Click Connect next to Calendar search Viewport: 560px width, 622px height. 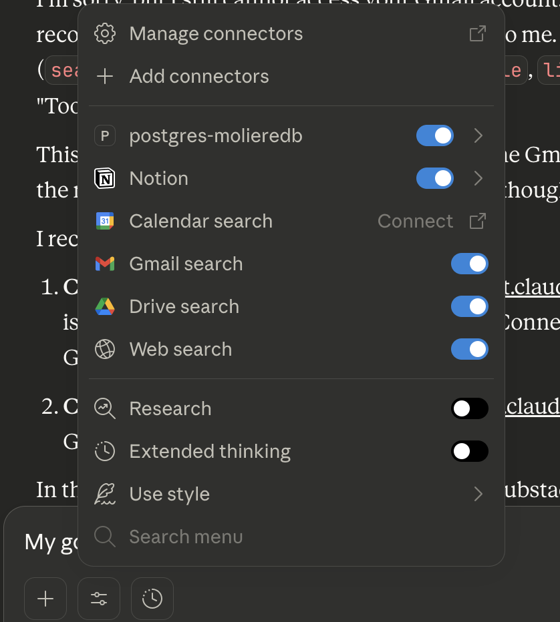[x=415, y=222]
